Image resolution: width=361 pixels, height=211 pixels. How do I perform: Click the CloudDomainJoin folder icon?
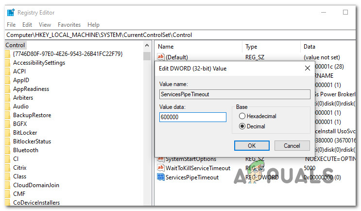[7, 185]
